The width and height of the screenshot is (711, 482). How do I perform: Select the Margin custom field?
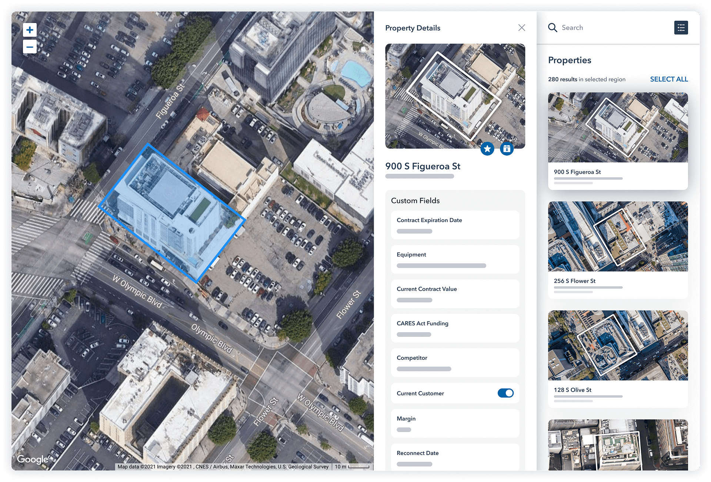click(455, 423)
